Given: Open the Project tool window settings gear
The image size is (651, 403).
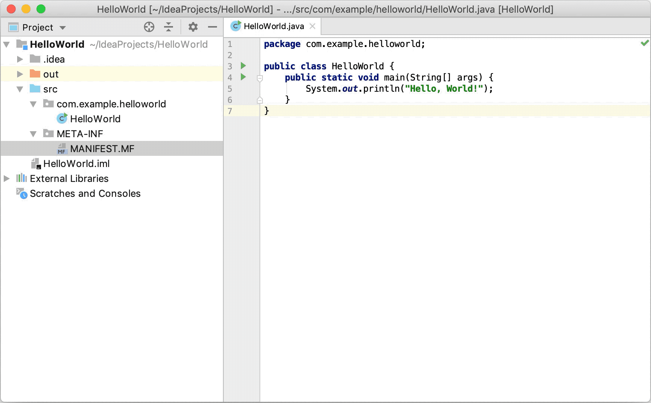Looking at the screenshot, I should [193, 27].
